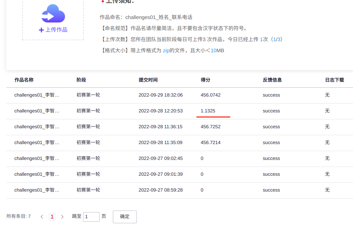Click the 日志下载 column header
This screenshot has height=228, width=353.
click(334, 80)
